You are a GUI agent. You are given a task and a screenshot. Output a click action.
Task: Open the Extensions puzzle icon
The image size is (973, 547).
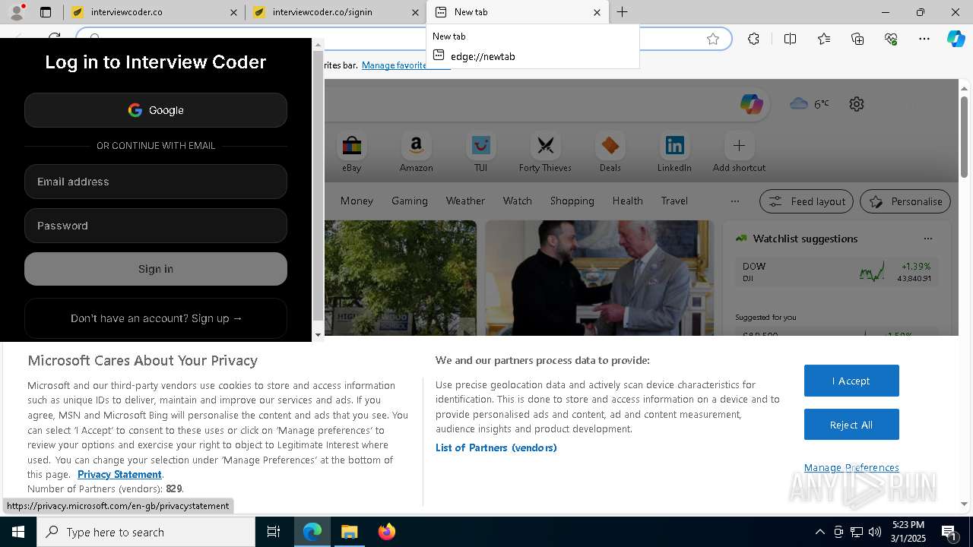pyautogui.click(x=753, y=39)
